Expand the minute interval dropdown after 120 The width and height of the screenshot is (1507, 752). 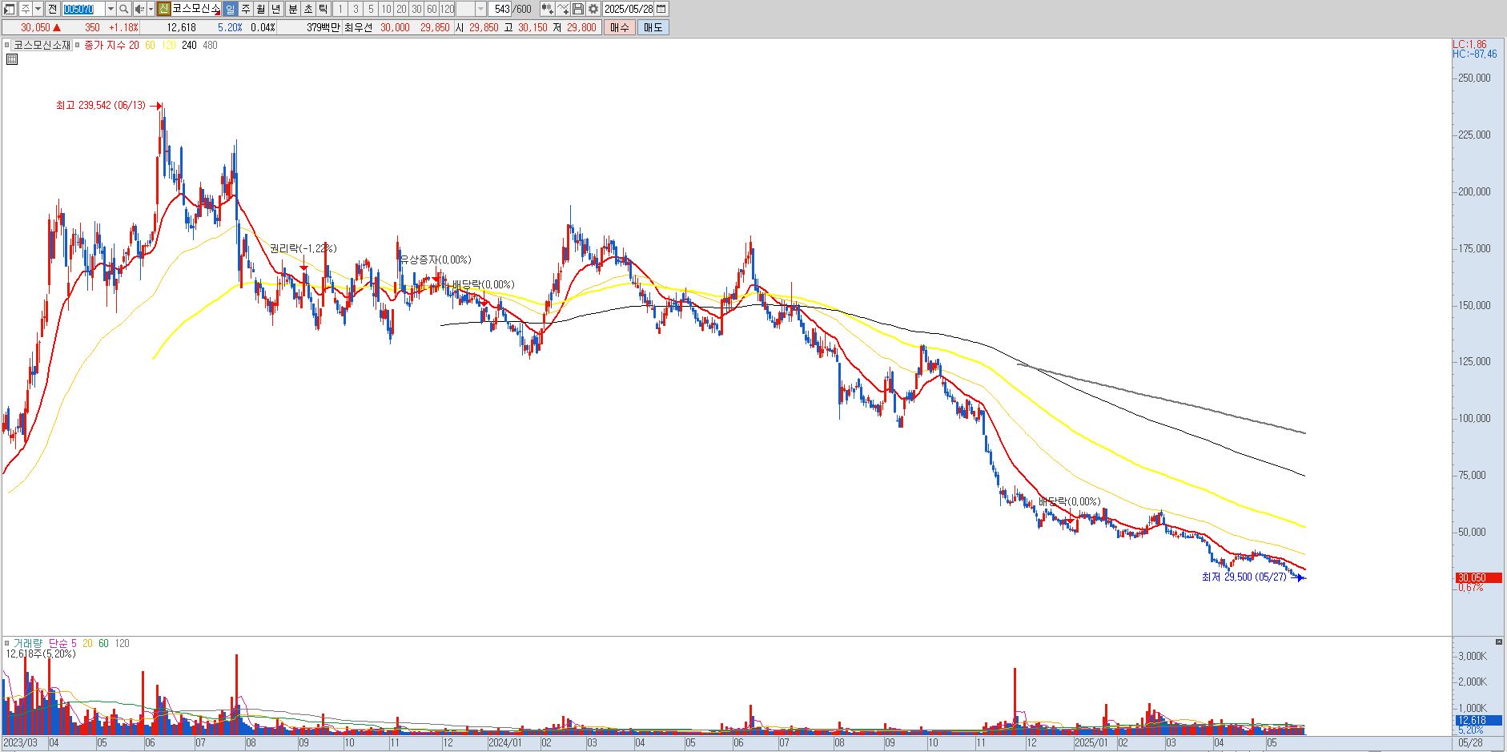click(481, 9)
